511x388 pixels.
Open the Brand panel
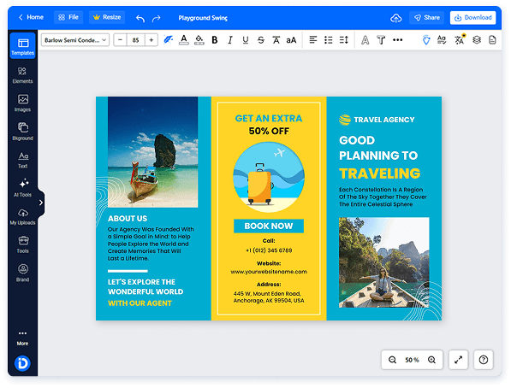(22, 273)
